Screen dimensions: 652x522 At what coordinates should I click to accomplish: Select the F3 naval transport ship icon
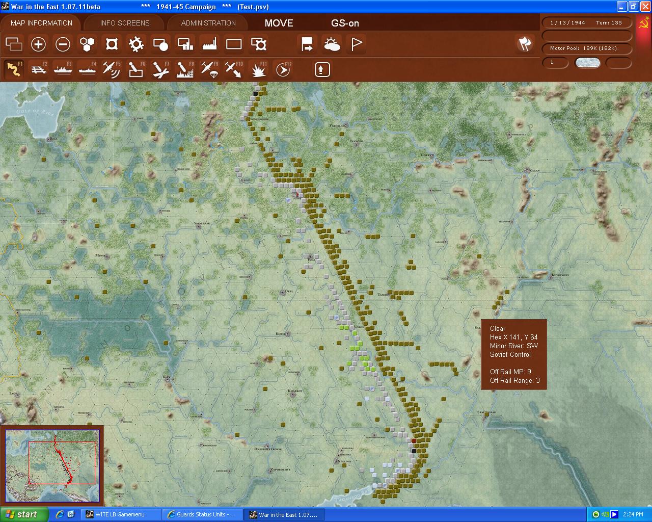pyautogui.click(x=63, y=69)
